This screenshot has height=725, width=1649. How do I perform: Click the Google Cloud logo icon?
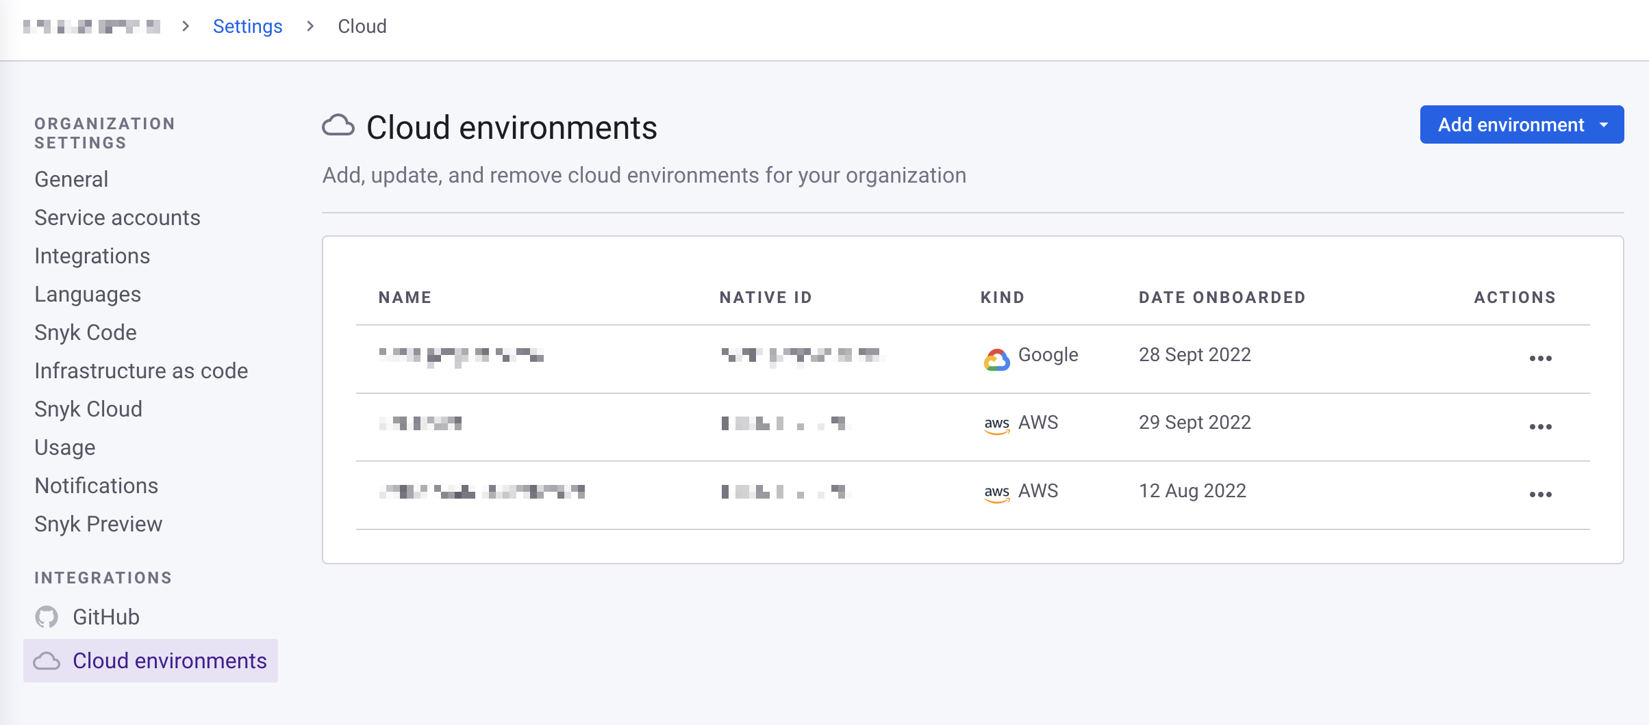[996, 359]
